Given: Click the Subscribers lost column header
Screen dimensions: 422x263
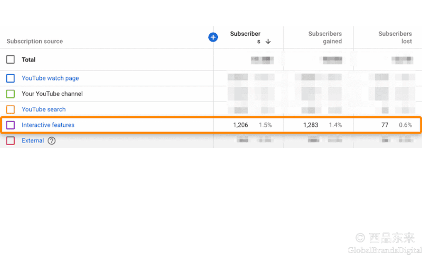Looking at the screenshot, I should point(395,37).
